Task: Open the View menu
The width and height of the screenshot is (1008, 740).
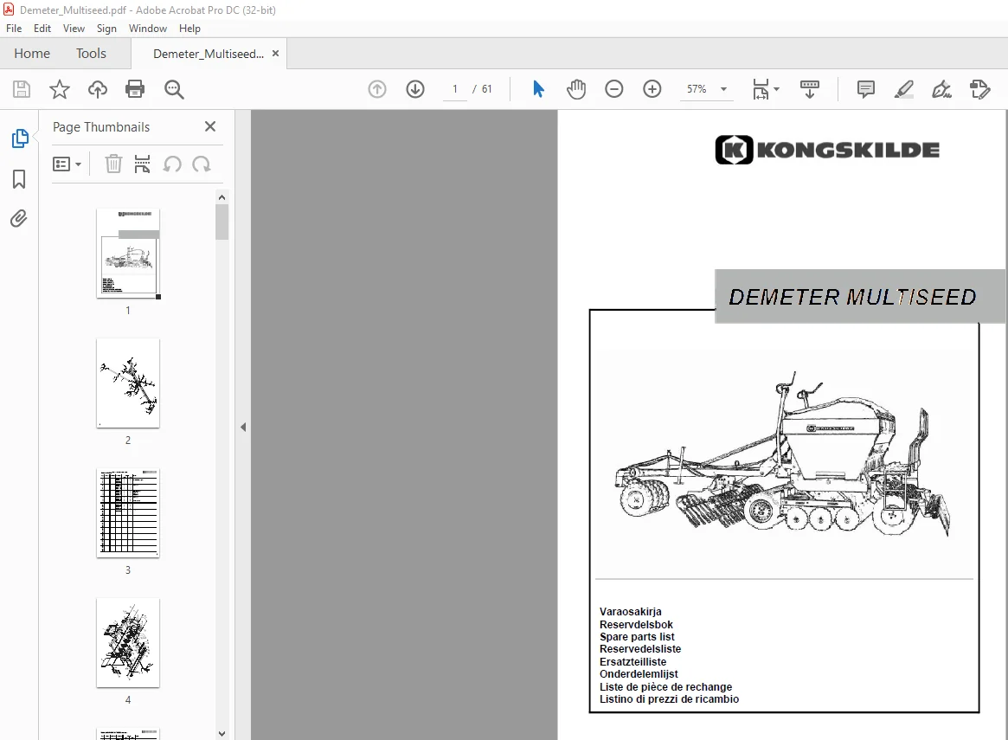Action: pyautogui.click(x=74, y=29)
